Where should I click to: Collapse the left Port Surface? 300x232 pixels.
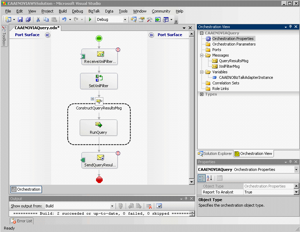(47, 35)
